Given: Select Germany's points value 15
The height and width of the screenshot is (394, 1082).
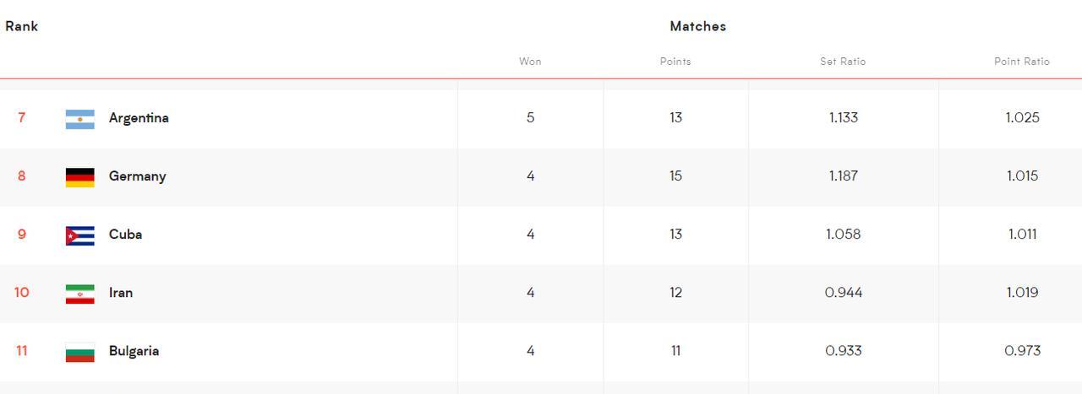Looking at the screenshot, I should 675,176.
